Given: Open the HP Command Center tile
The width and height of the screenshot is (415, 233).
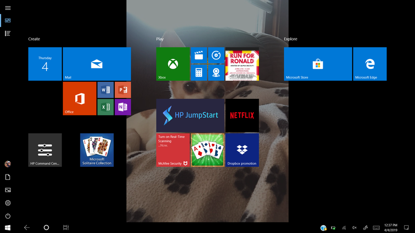Looking at the screenshot, I should (x=45, y=150).
